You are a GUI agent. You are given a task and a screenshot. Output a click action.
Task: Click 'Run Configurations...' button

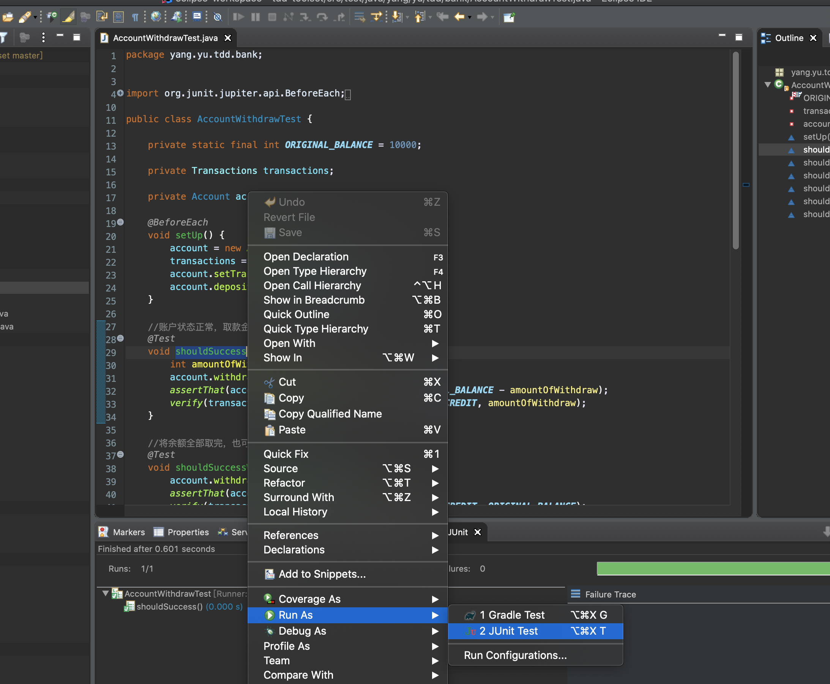point(515,655)
